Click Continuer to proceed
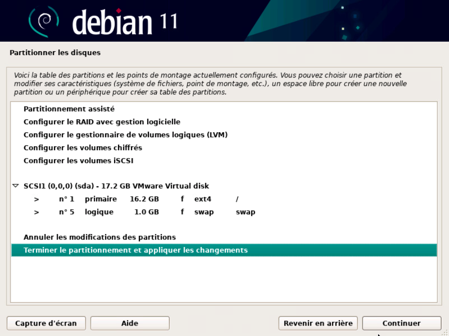This screenshot has width=449, height=336. [x=401, y=323]
